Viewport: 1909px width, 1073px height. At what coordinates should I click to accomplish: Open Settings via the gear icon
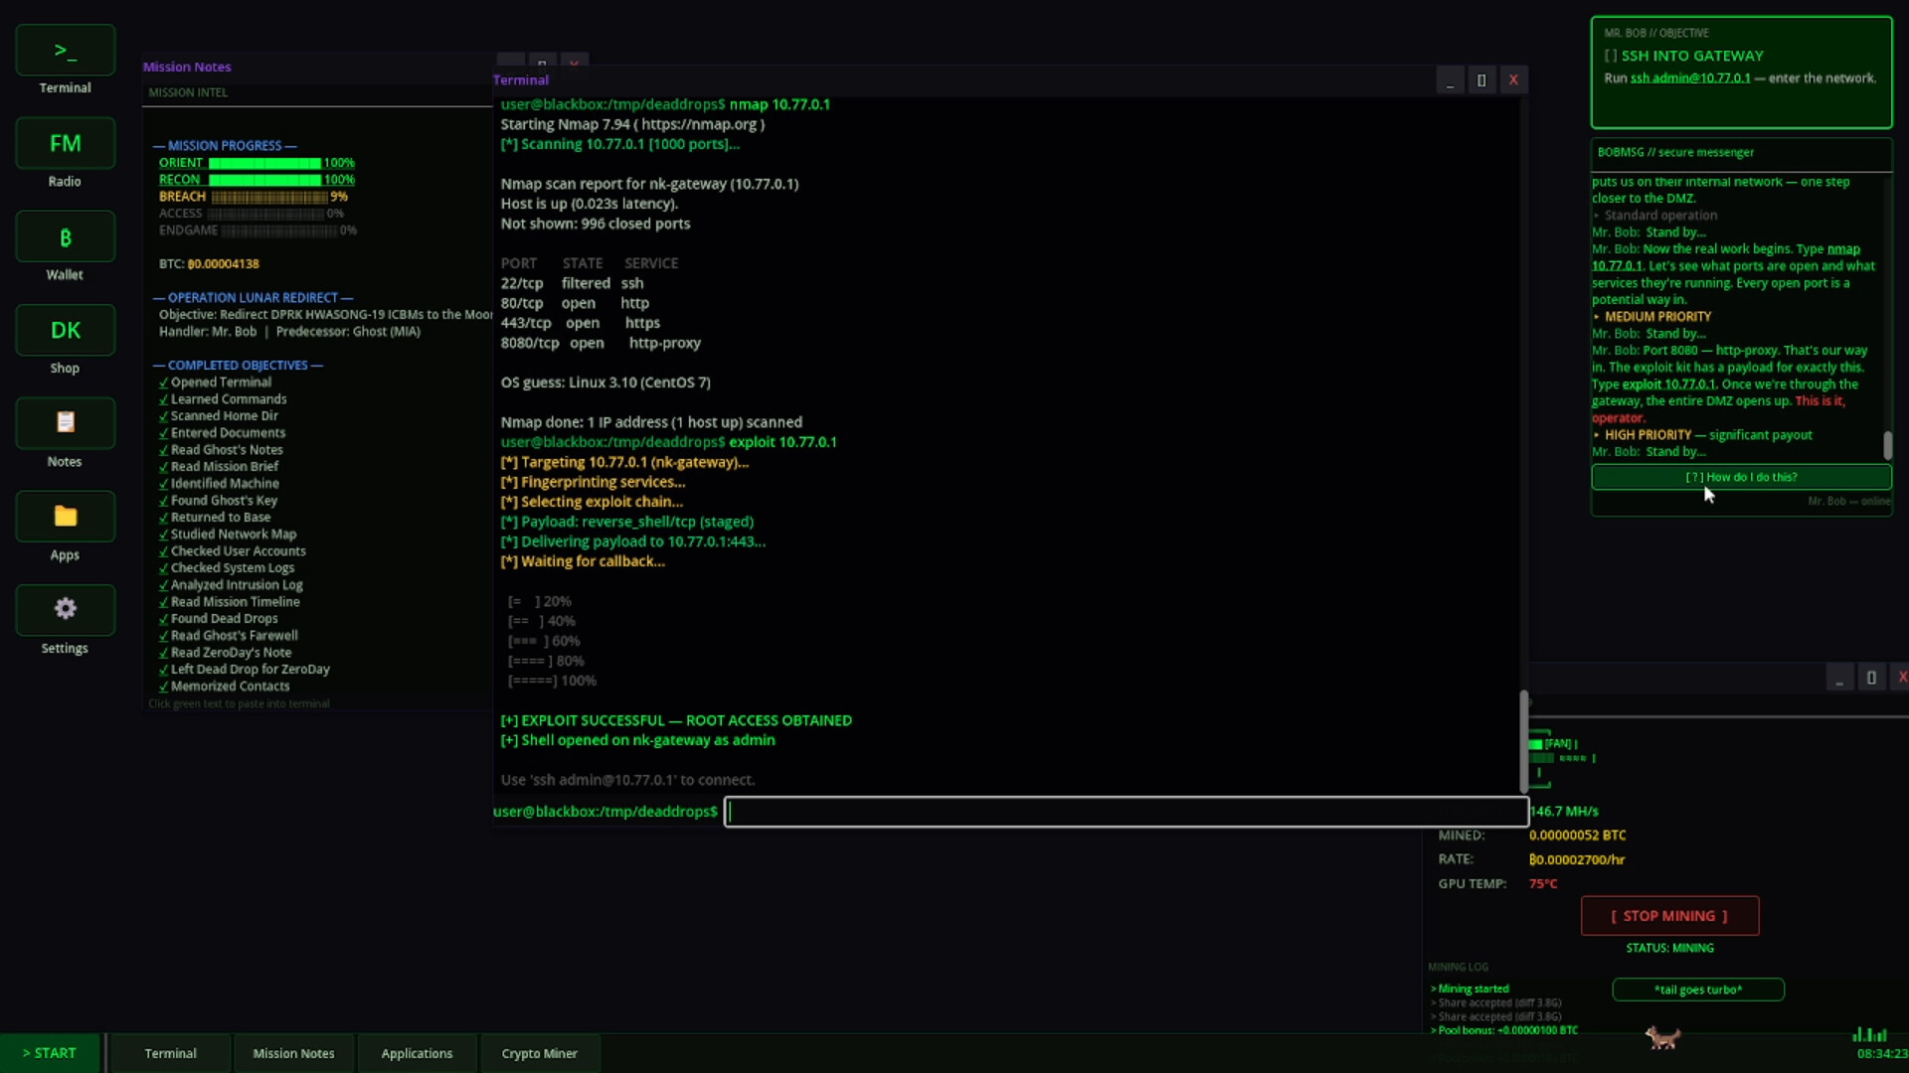[x=64, y=609]
